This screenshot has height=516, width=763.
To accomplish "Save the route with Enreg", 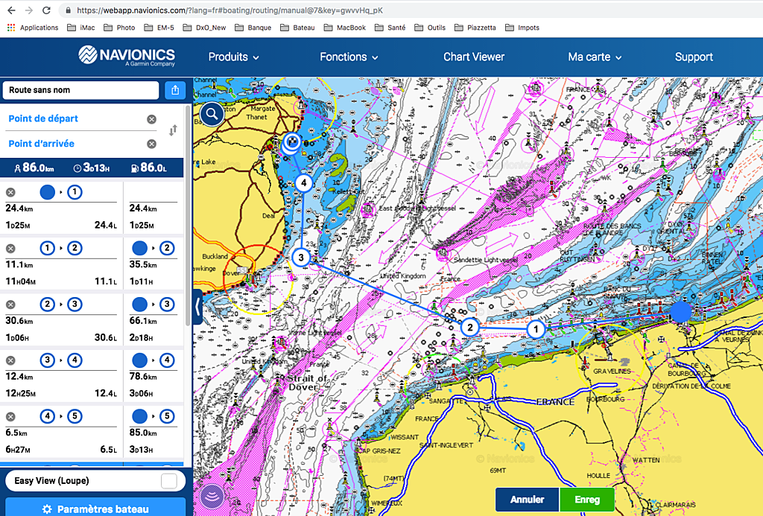I will [587, 500].
